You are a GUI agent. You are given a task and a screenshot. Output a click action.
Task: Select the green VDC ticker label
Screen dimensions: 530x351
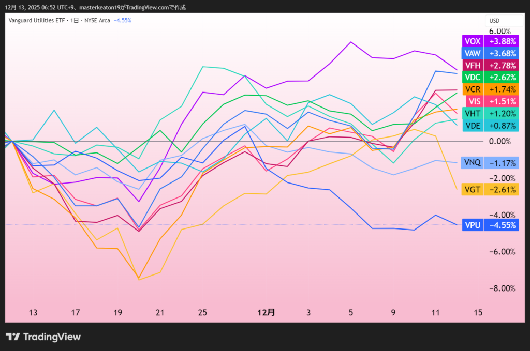tap(472, 77)
